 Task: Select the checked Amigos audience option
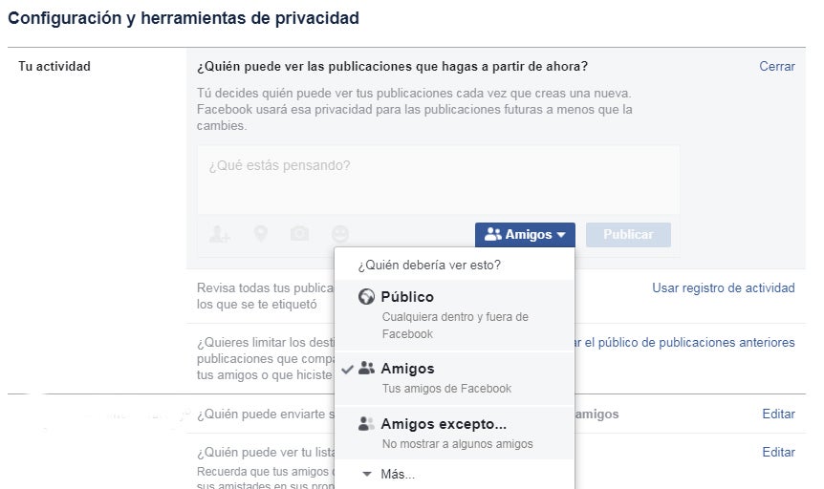pos(455,378)
